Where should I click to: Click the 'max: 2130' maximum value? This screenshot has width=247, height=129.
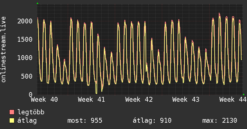220,121
